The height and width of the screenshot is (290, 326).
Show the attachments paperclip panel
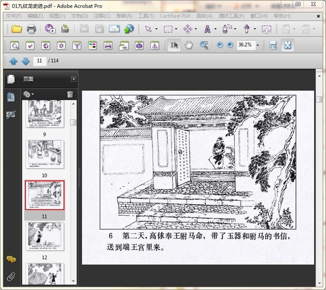pyautogui.click(x=11, y=277)
